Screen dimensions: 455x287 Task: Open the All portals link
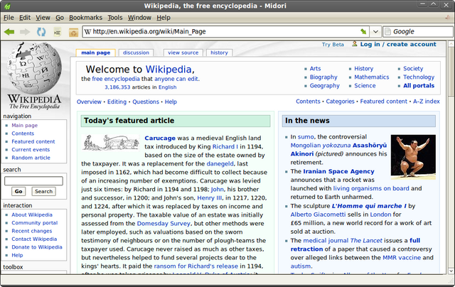coord(419,85)
